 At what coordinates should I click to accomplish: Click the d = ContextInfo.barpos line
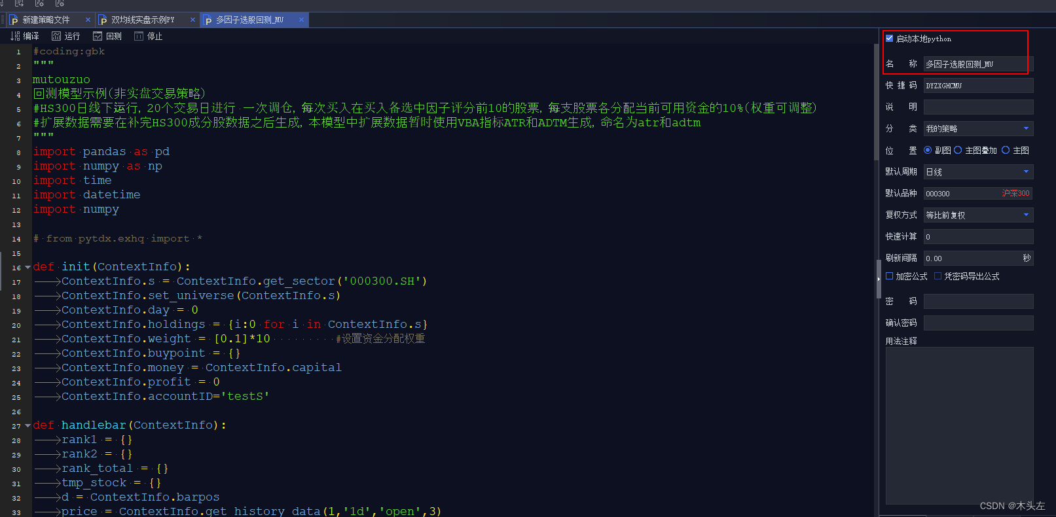(141, 497)
